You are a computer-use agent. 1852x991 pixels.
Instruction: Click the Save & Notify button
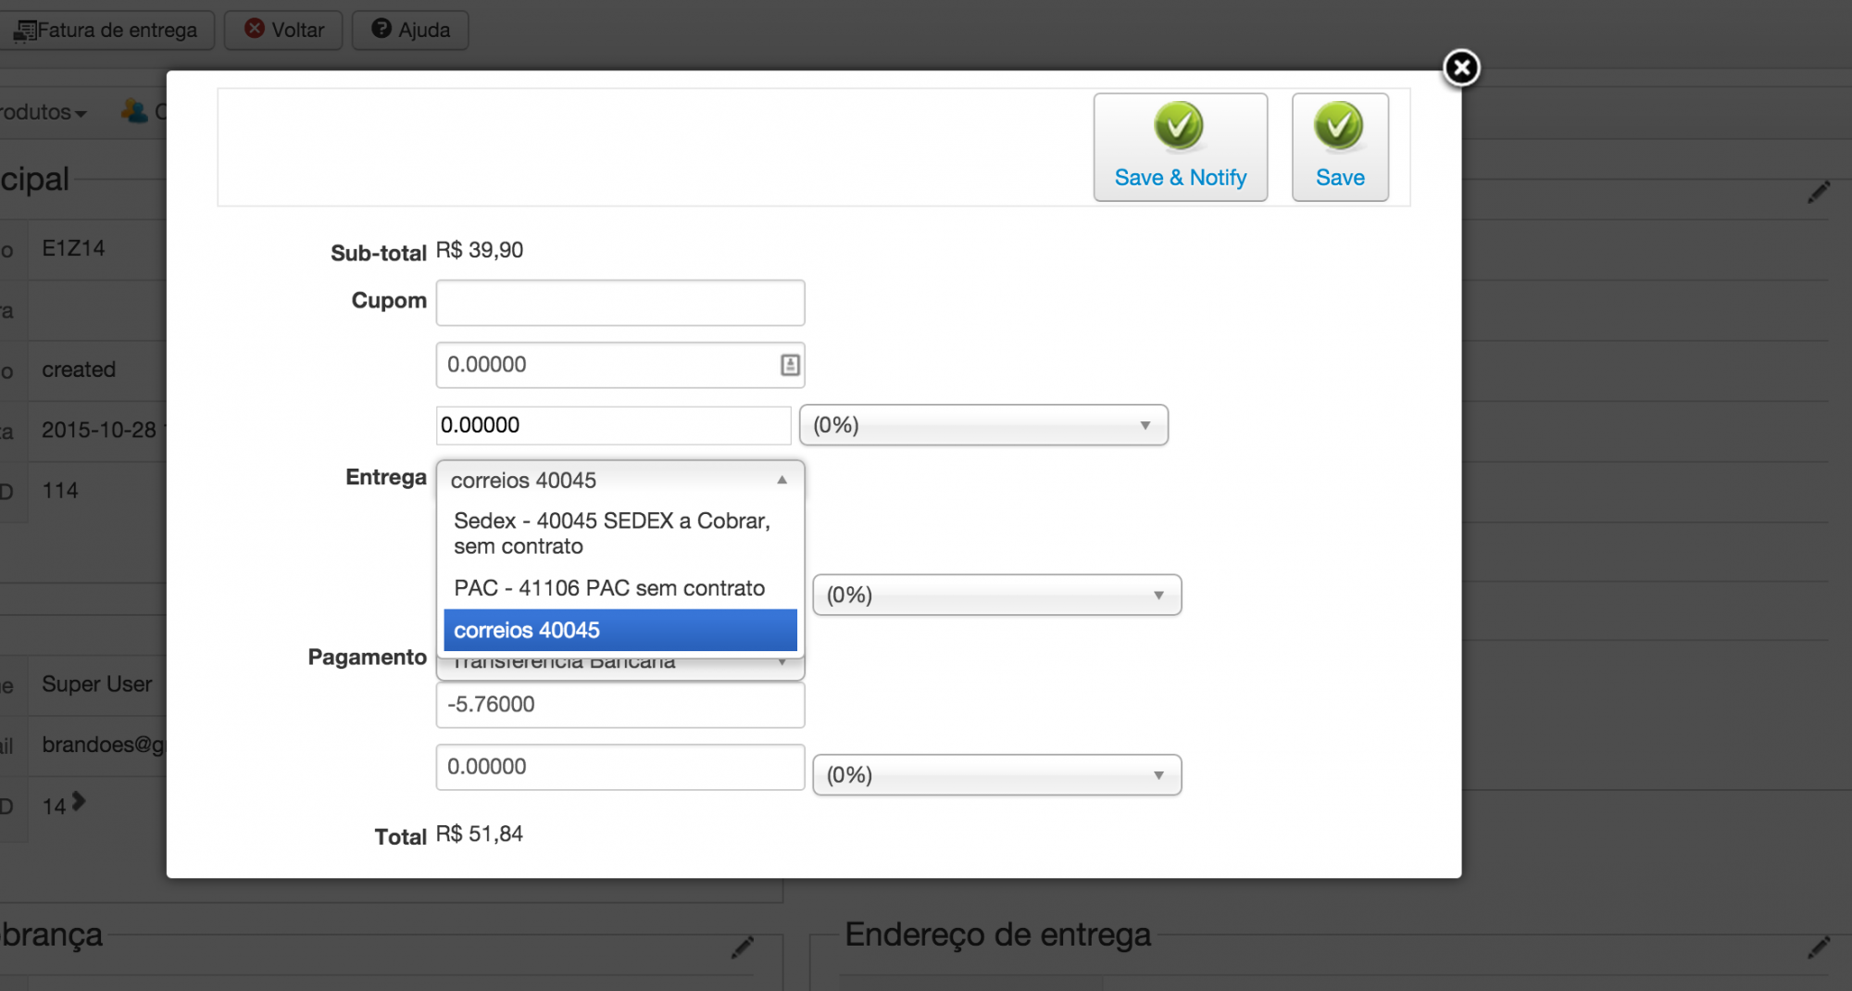[x=1180, y=147]
